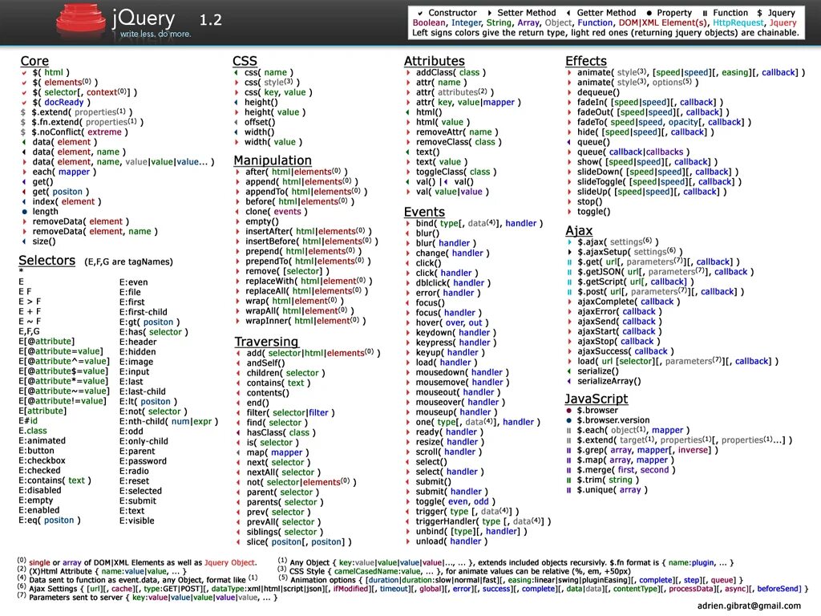Click the version number 1.2

[x=211, y=20]
